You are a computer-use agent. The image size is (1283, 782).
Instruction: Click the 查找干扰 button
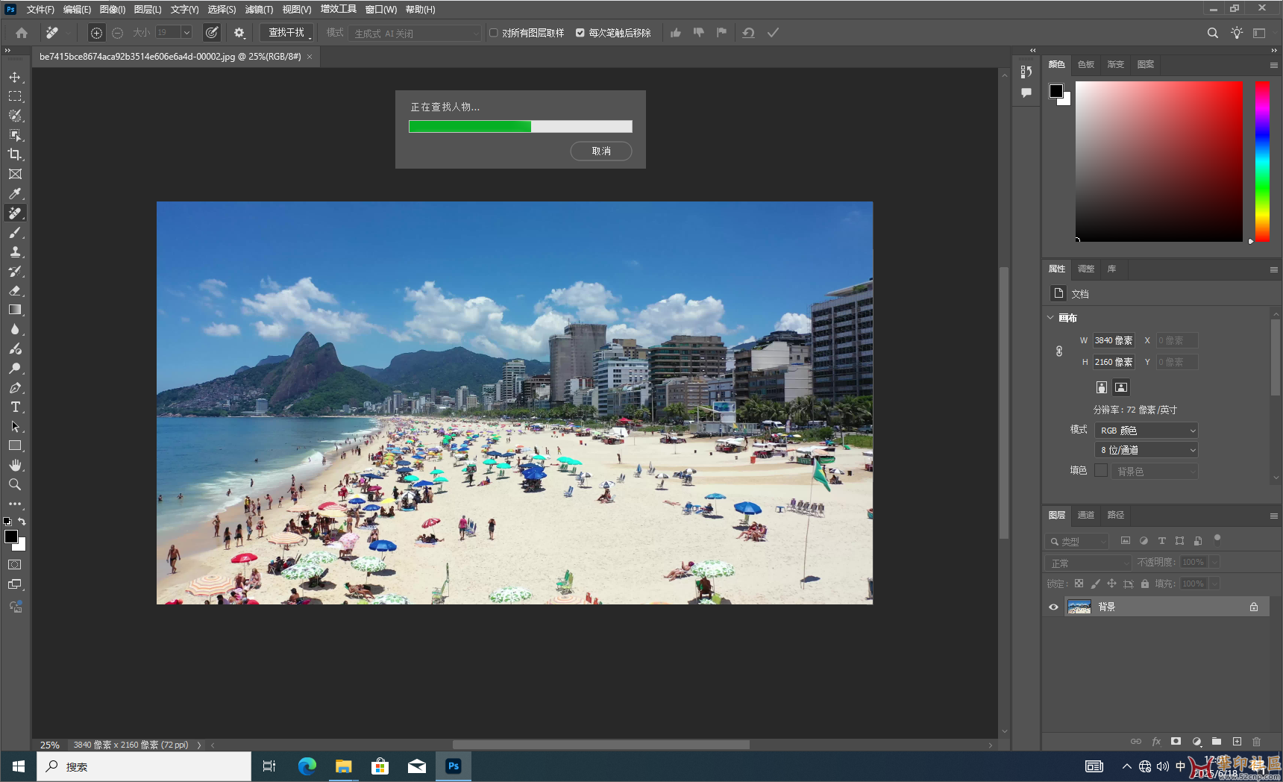coord(286,33)
